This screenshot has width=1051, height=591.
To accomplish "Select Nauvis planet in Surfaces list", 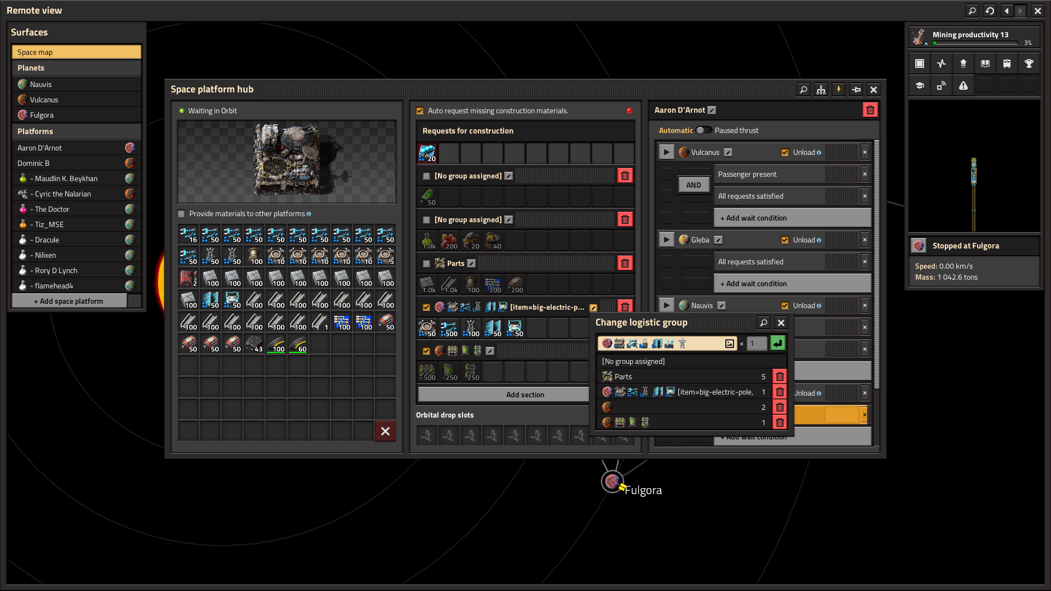I will pos(77,84).
